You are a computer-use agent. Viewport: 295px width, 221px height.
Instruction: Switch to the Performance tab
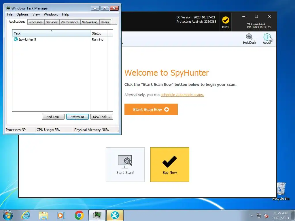[70, 22]
